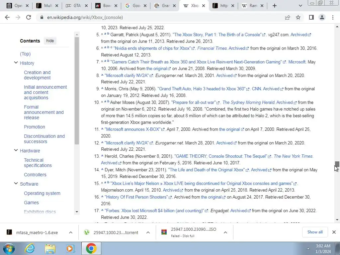Close the GTA tab
This screenshot has width=340, height=255.
click(x=86, y=6)
